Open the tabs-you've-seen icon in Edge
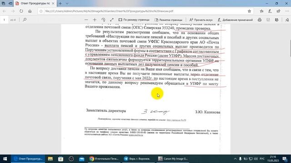Screen dimensions: 291x163 [x=4, y=3]
